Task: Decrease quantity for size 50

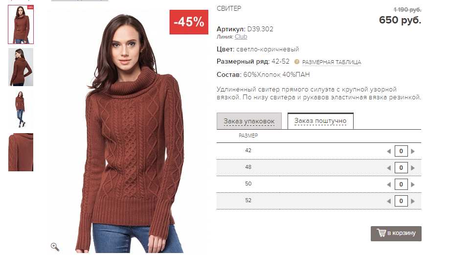Action: click(388, 185)
